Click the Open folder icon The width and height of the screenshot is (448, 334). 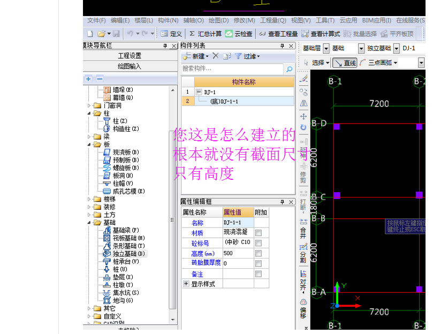pos(101,34)
